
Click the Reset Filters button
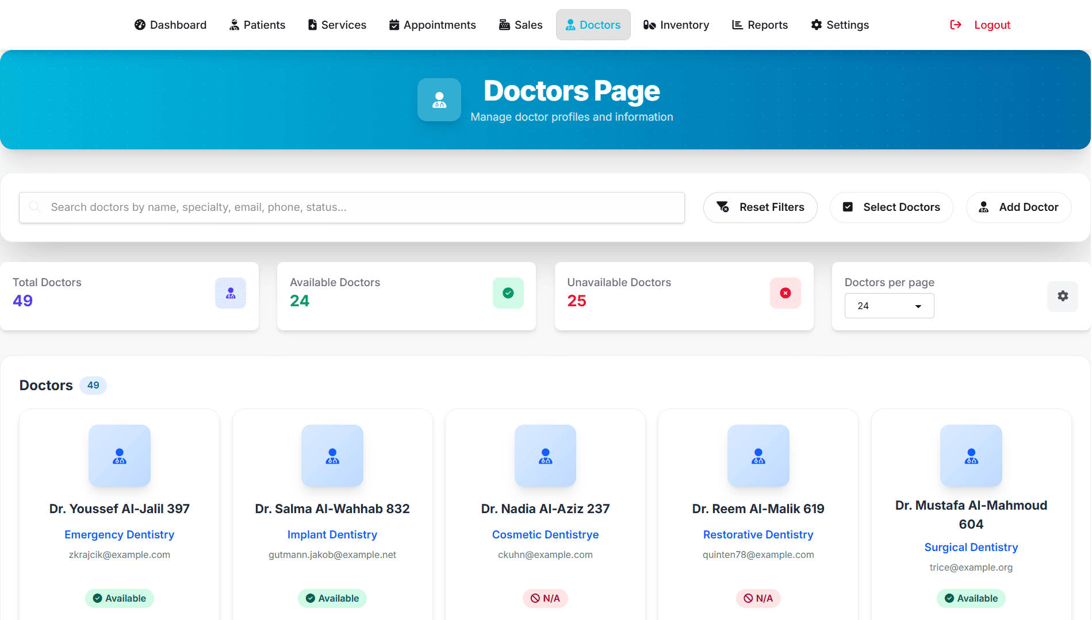click(x=760, y=207)
